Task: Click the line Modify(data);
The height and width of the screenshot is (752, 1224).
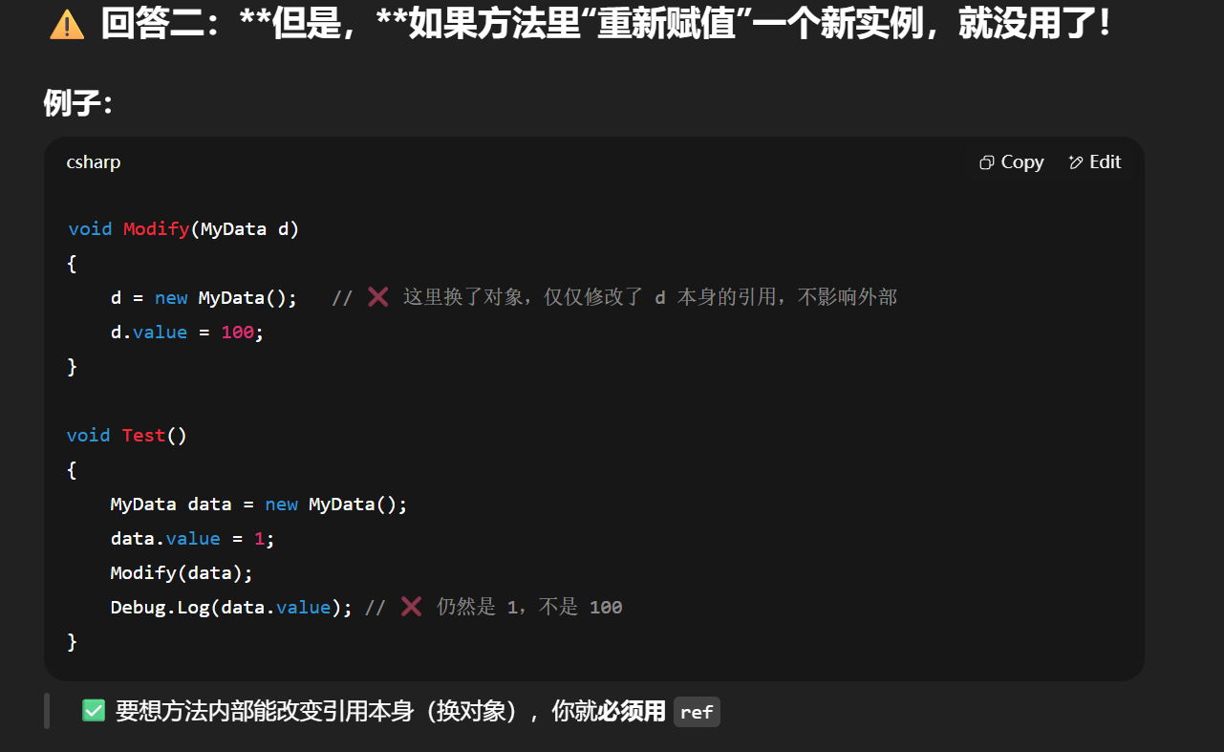Action: [182, 573]
